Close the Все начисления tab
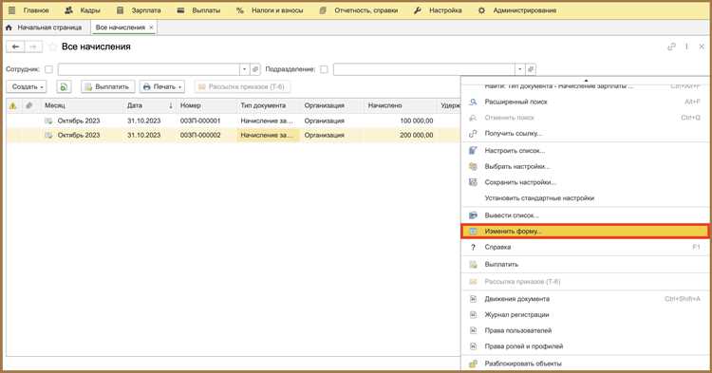The width and height of the screenshot is (712, 373). (151, 28)
